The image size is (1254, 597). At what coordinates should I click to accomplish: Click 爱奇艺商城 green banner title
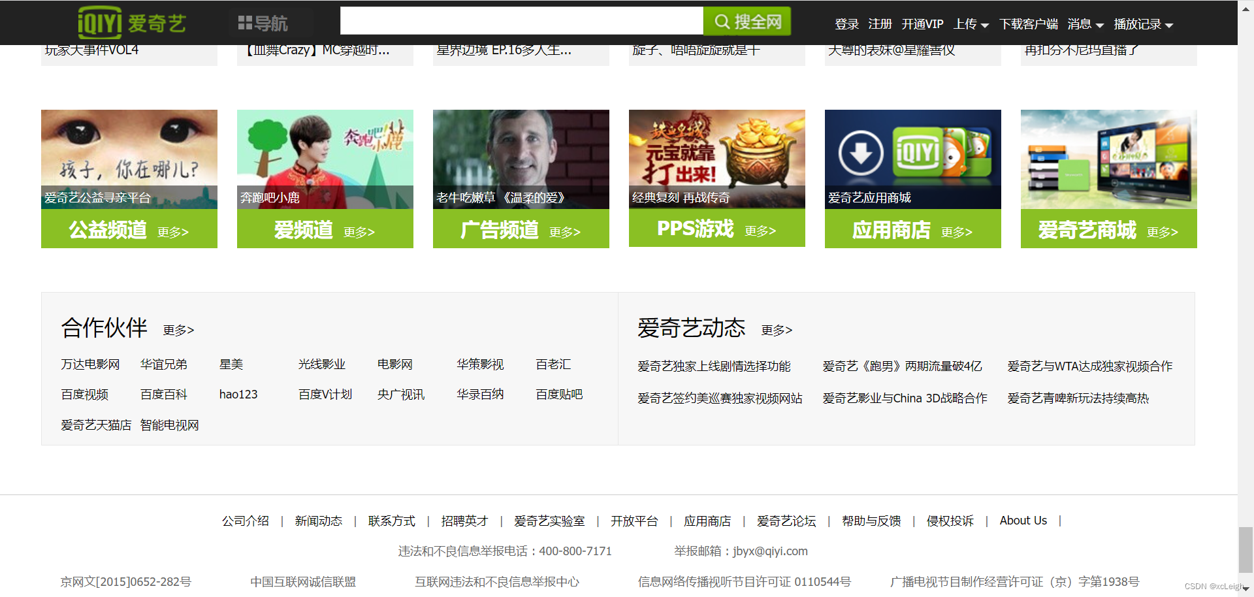1087,230
